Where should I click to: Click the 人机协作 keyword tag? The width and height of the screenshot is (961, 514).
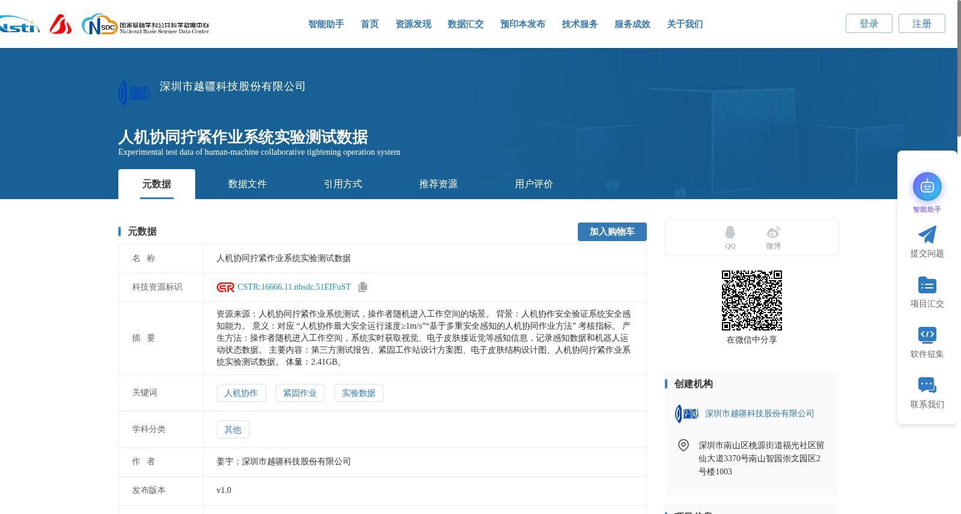[x=241, y=393]
